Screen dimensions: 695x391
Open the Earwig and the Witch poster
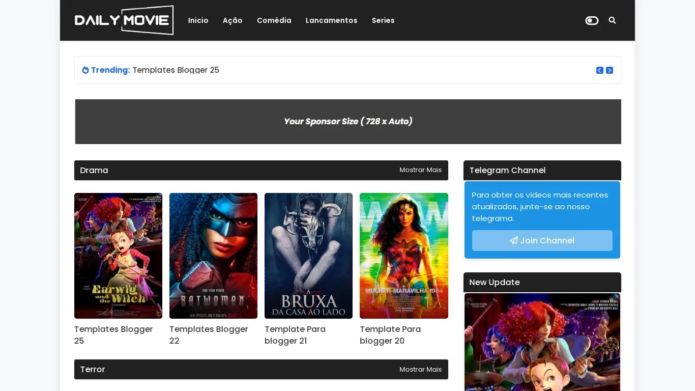point(118,256)
